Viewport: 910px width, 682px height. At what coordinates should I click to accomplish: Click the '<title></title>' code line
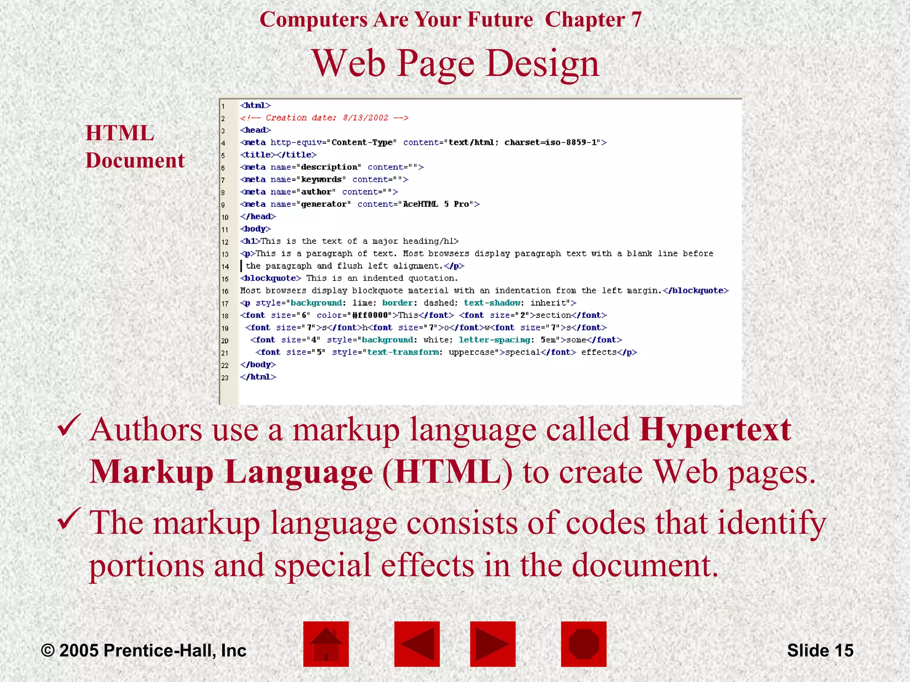point(278,155)
